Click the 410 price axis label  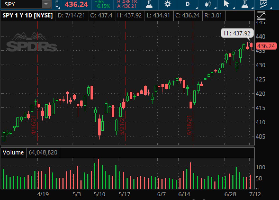[x=260, y=122]
